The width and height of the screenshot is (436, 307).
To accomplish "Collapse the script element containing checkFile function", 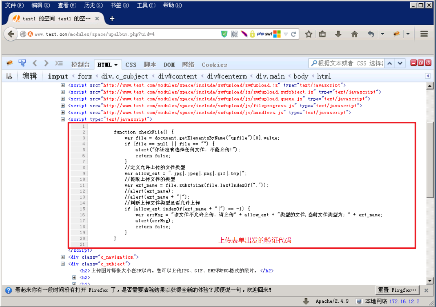I will pyautogui.click(x=62, y=119).
